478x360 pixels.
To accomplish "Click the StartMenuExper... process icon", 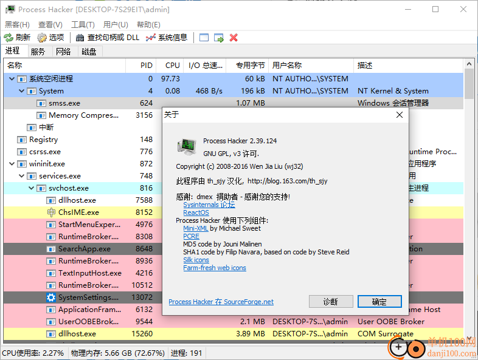I will 51,225.
